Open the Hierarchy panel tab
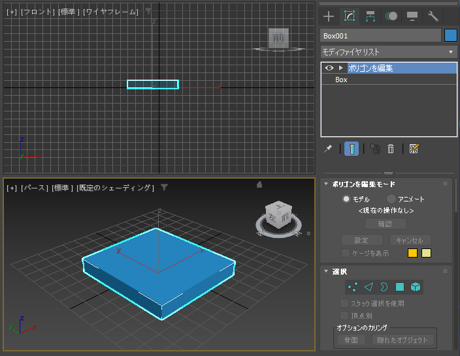This screenshot has height=356, width=460. coord(370,16)
